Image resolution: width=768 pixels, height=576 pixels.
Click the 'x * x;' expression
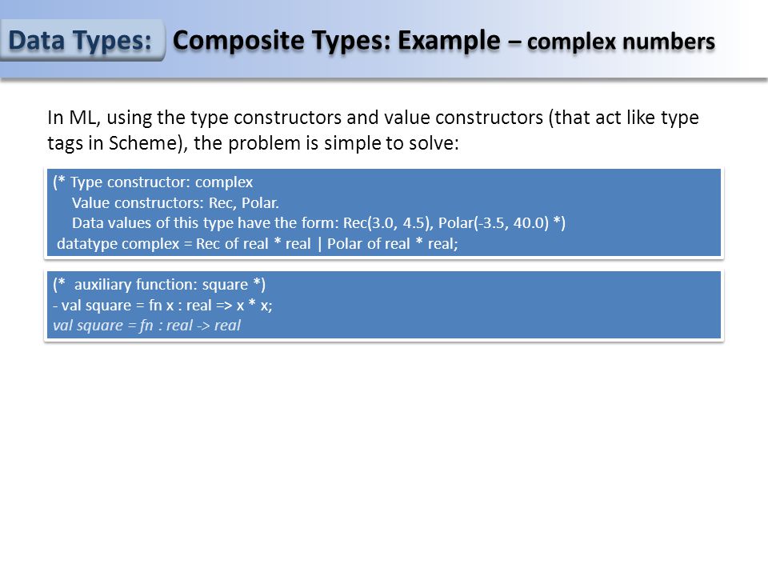coord(254,305)
